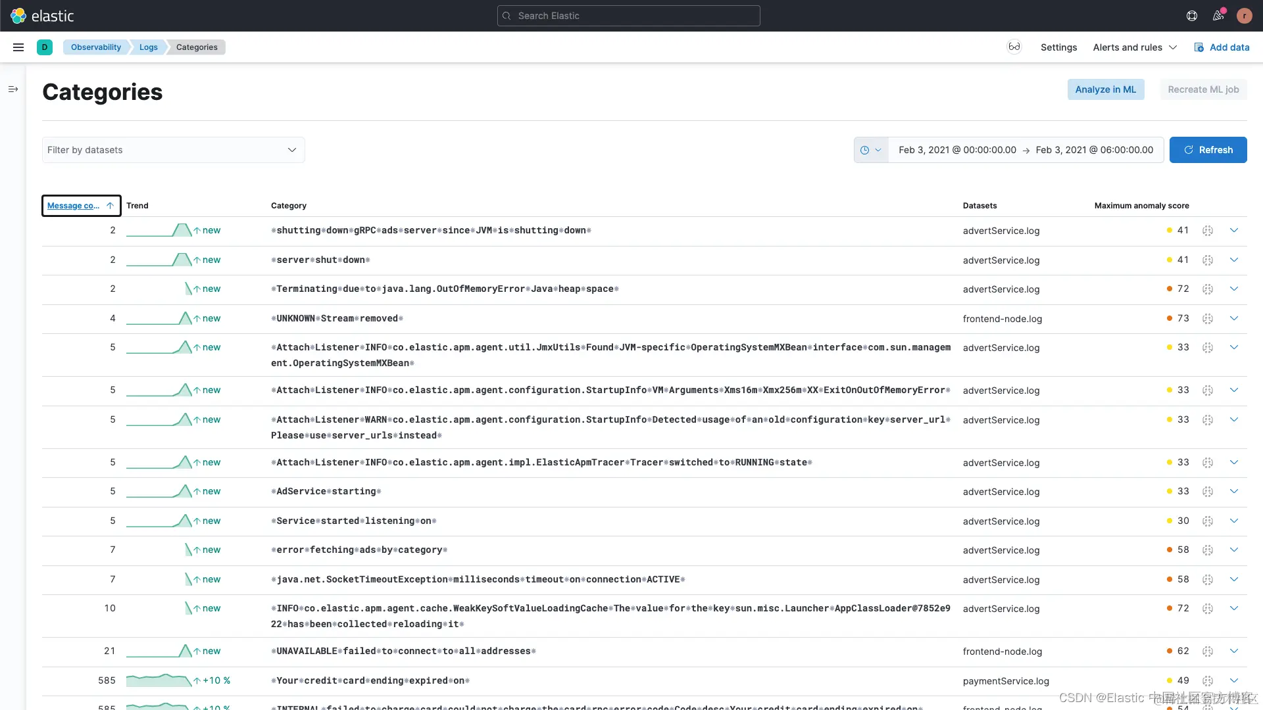Click the Elastic logo home icon

pyautogui.click(x=18, y=16)
